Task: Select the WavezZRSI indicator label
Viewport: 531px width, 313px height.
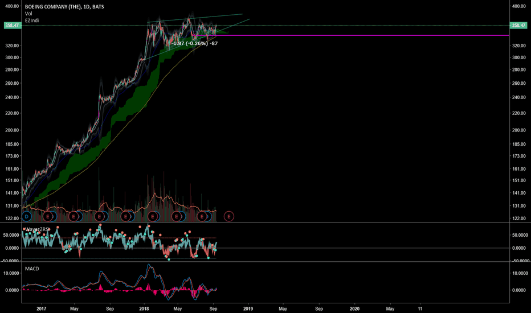Action: point(37,229)
